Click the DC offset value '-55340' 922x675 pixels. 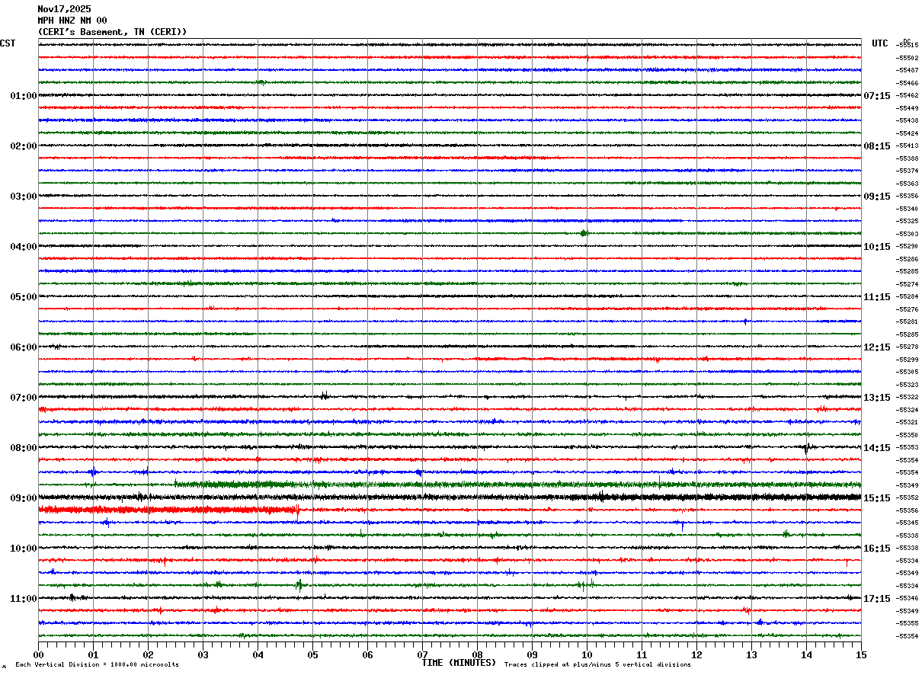[x=907, y=209]
